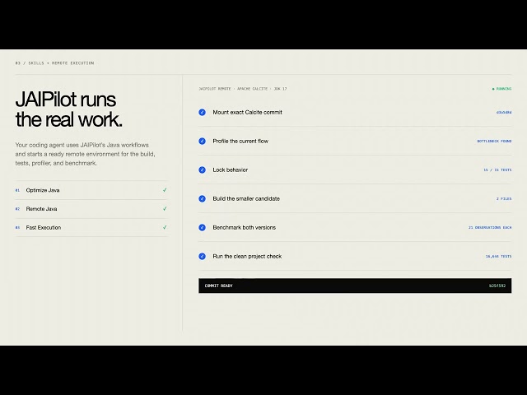527x395 pixels.
Task: Click the '03 / SKILLS + REMOTE EXECUTION' section label
Action: click(54, 63)
